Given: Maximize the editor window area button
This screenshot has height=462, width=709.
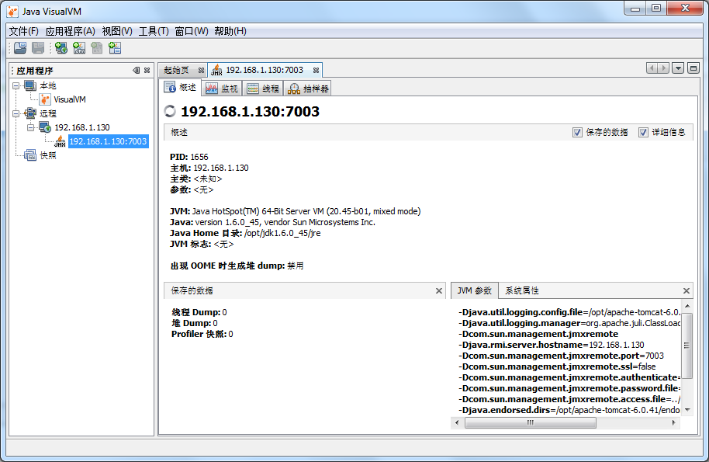Looking at the screenshot, I should [x=693, y=68].
